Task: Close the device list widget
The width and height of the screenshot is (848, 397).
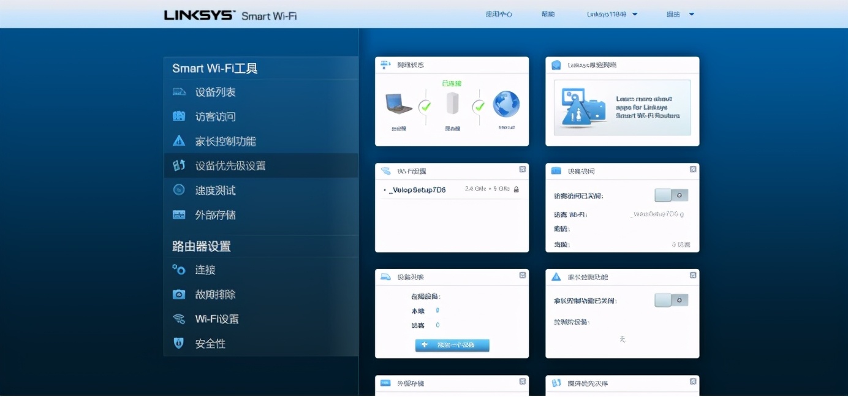Action: click(523, 276)
